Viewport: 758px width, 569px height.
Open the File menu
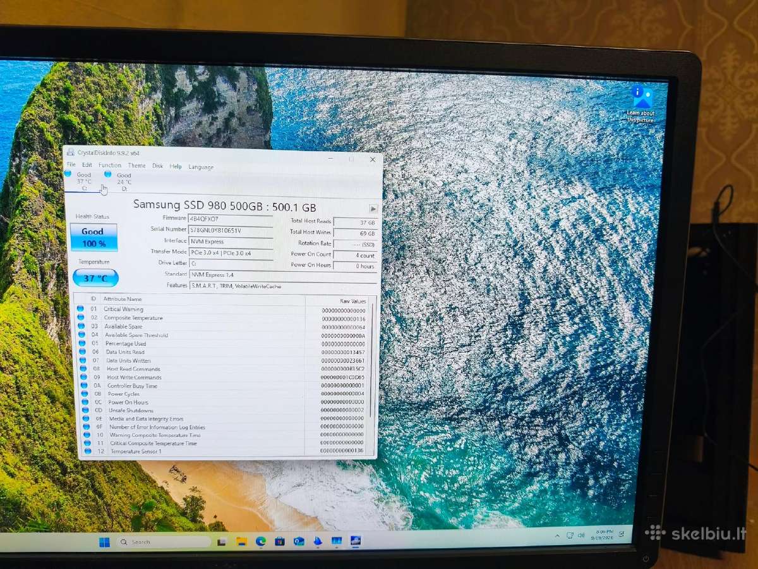pyautogui.click(x=71, y=164)
